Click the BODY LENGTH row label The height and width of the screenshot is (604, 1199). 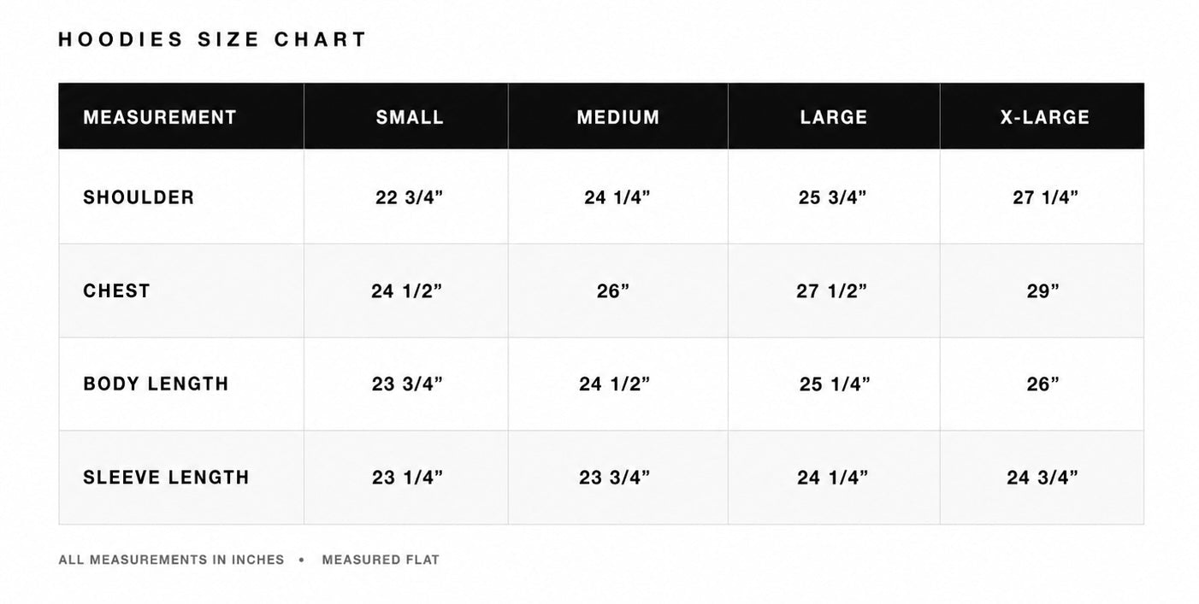[x=156, y=384]
